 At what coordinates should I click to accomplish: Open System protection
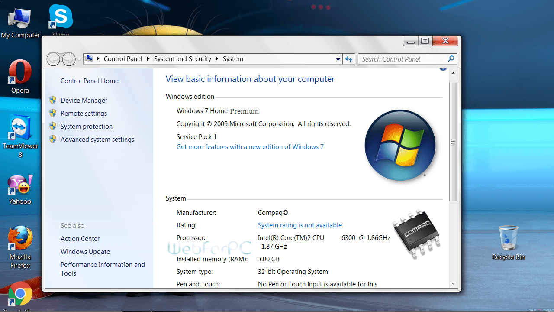click(87, 127)
